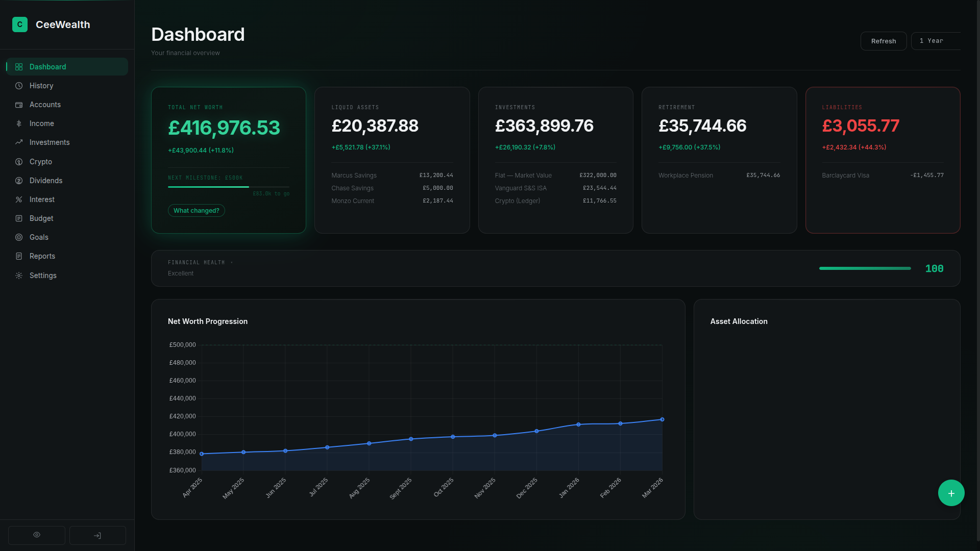
Task: Select the History clock icon in sidebar
Action: (18, 86)
